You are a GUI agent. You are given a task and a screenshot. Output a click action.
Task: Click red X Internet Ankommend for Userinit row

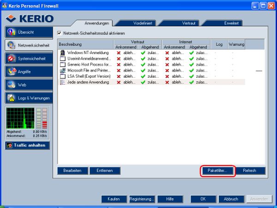click(x=167, y=59)
